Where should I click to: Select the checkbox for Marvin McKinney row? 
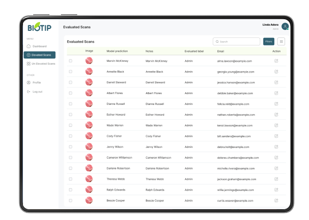point(71,61)
